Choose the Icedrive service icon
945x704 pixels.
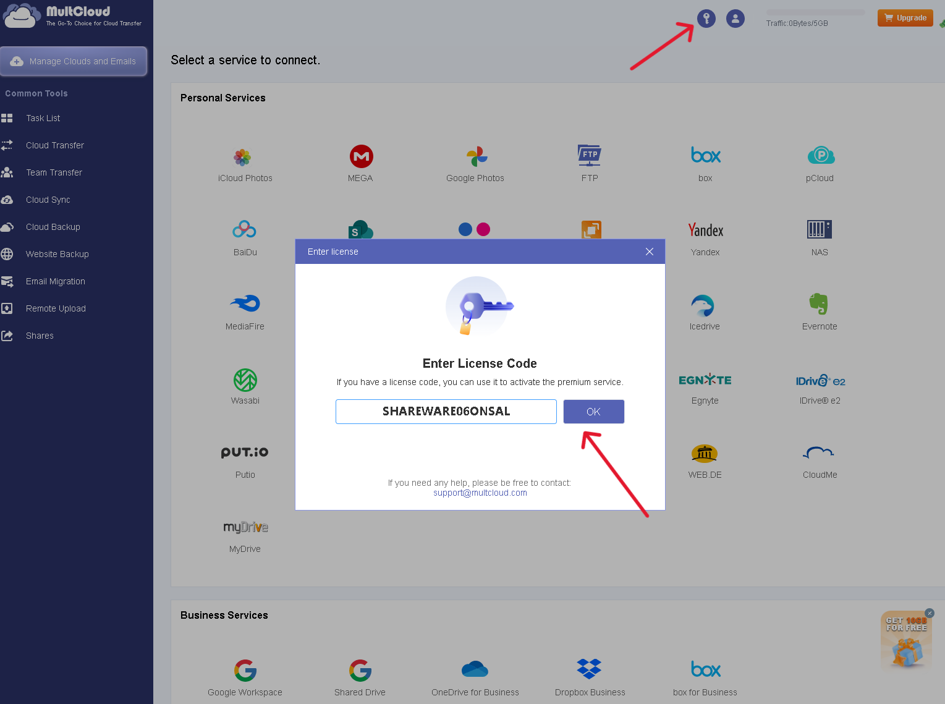pos(703,305)
